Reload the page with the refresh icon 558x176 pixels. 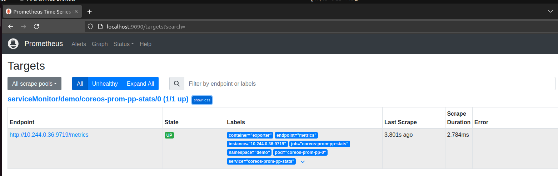(36, 26)
